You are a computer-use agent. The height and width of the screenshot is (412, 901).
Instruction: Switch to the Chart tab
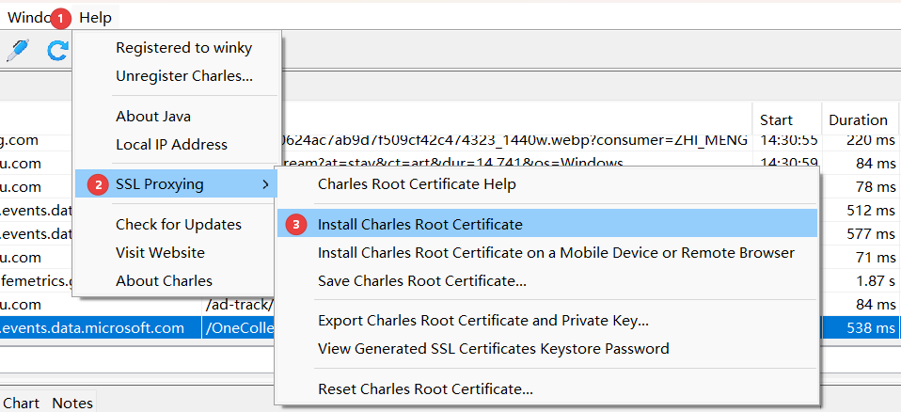point(22,403)
